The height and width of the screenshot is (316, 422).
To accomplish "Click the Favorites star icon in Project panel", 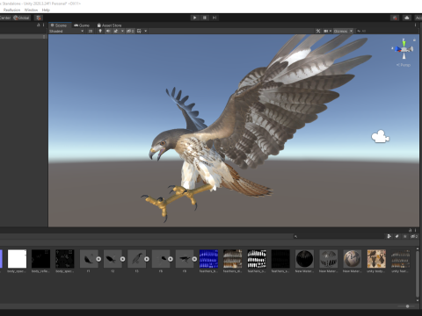I will point(405,236).
